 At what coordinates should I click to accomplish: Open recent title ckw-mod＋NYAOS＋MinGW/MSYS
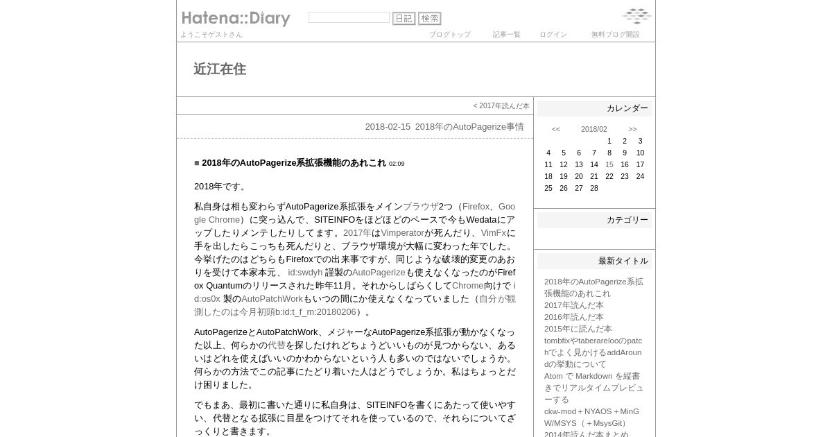[592, 417]
